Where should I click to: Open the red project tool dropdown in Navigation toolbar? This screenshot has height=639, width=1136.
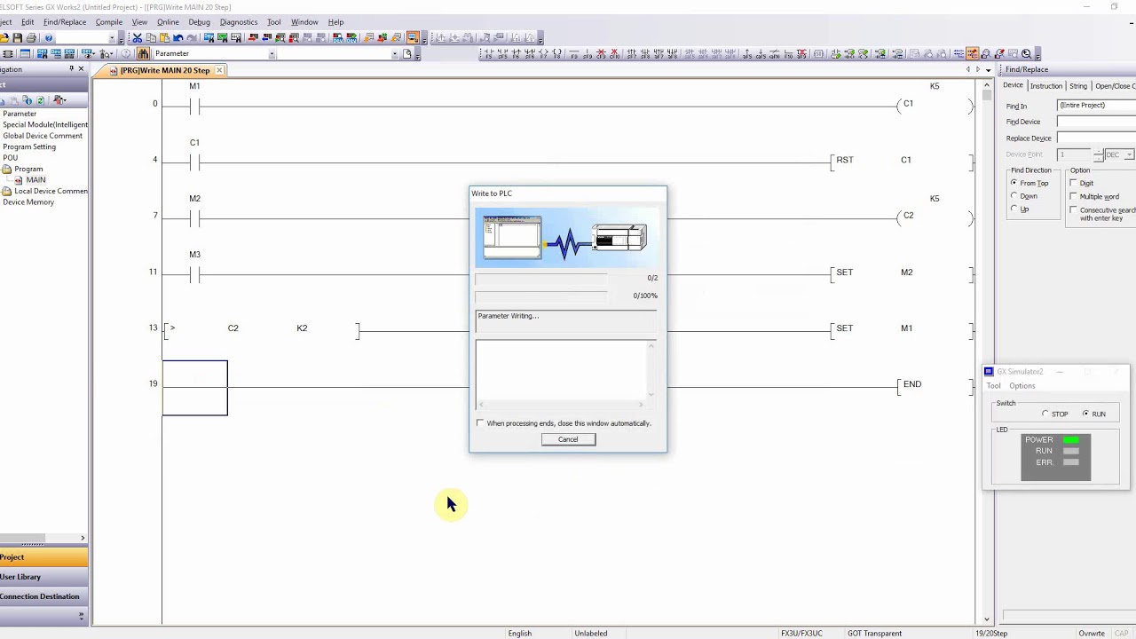(59, 100)
